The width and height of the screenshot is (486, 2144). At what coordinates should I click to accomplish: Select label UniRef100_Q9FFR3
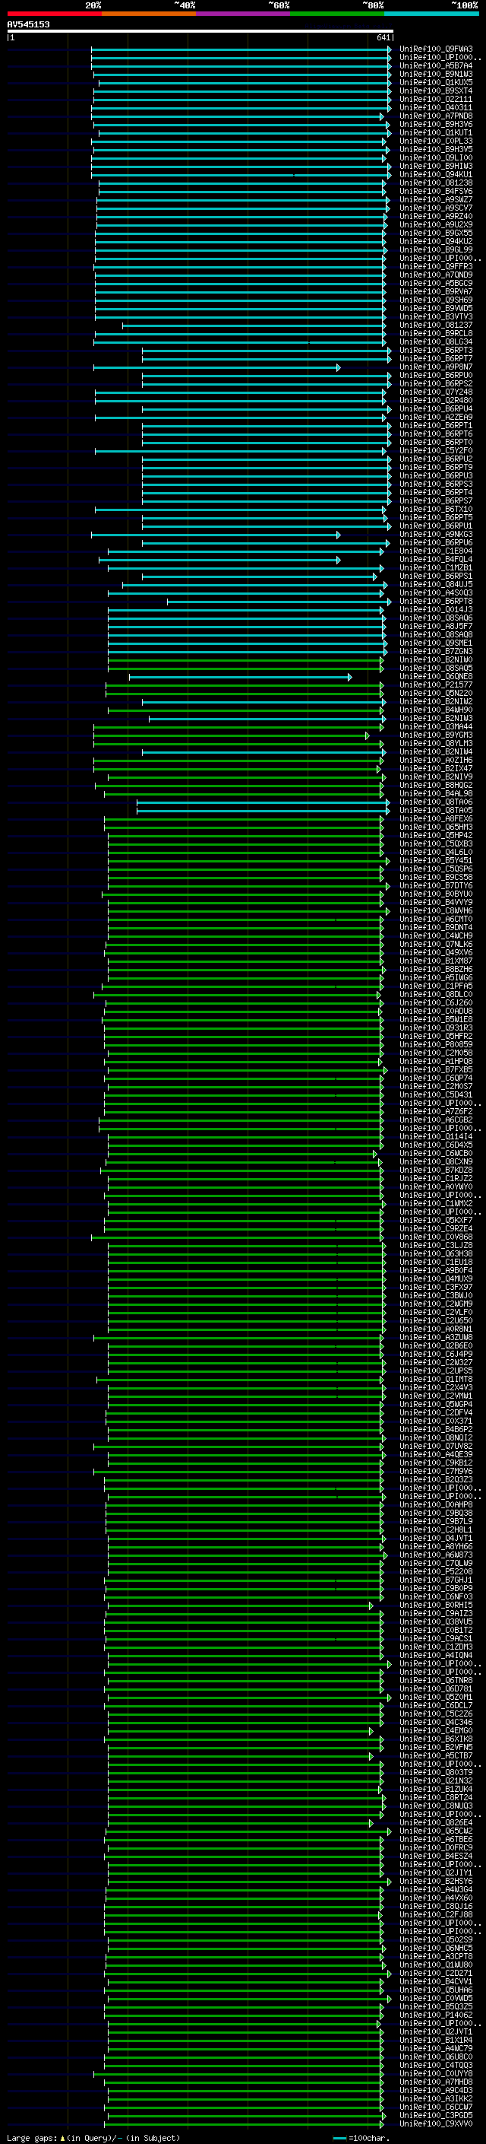(436, 267)
